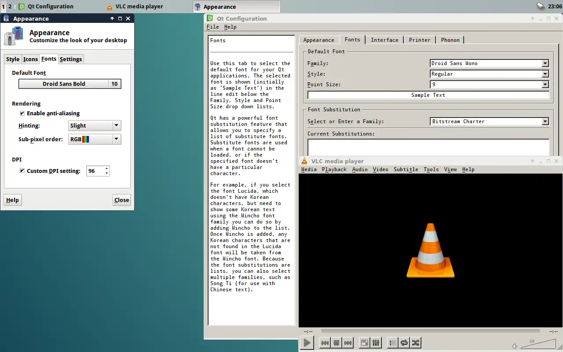Open the Point Size dropdown
The width and height of the screenshot is (563, 352).
490,84
